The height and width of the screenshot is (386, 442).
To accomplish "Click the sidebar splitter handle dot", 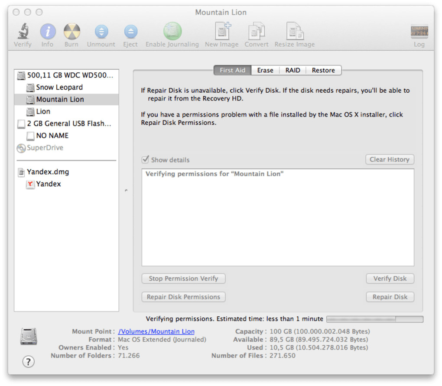I will click(126, 191).
